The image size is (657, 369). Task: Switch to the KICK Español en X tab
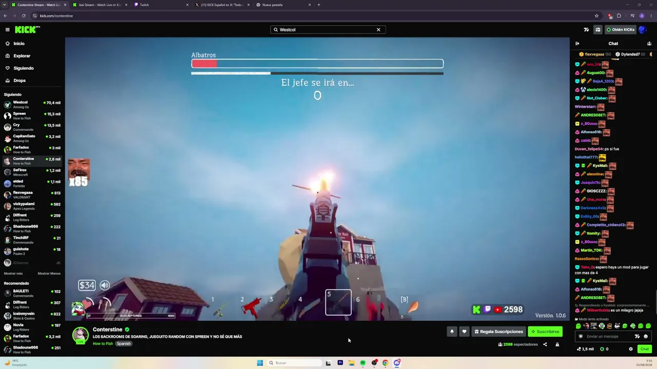pos(222,5)
